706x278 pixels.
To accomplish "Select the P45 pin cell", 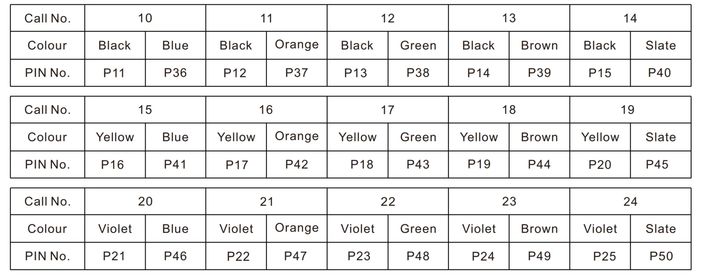I will pos(661,165).
